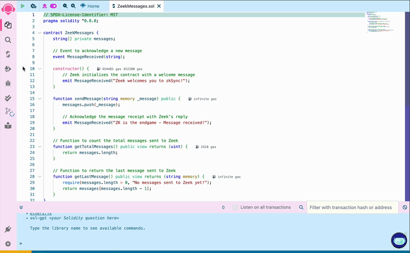The height and width of the screenshot is (253, 410).
Task: Open Deploy & run transactions icon
Action: pos(8,69)
